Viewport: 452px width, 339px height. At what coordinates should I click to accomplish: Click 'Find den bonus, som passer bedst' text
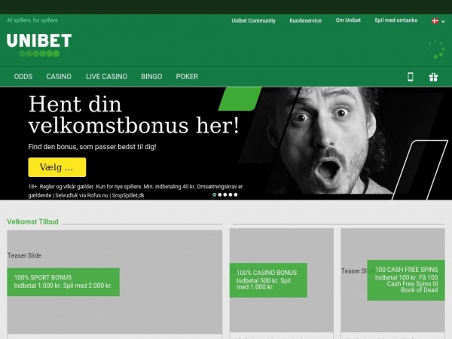92,147
